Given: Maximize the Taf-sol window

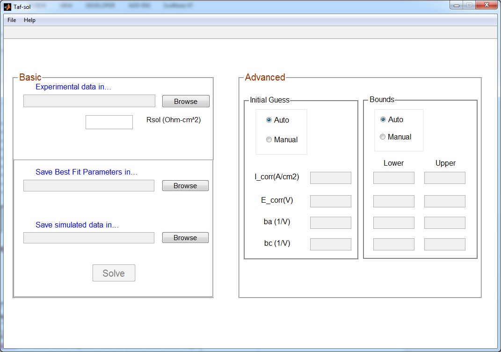Looking at the screenshot, I should point(469,6).
